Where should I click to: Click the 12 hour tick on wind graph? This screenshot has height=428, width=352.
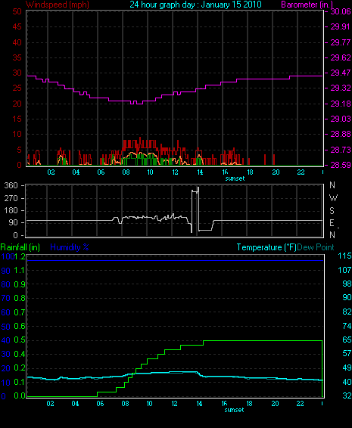point(175,172)
